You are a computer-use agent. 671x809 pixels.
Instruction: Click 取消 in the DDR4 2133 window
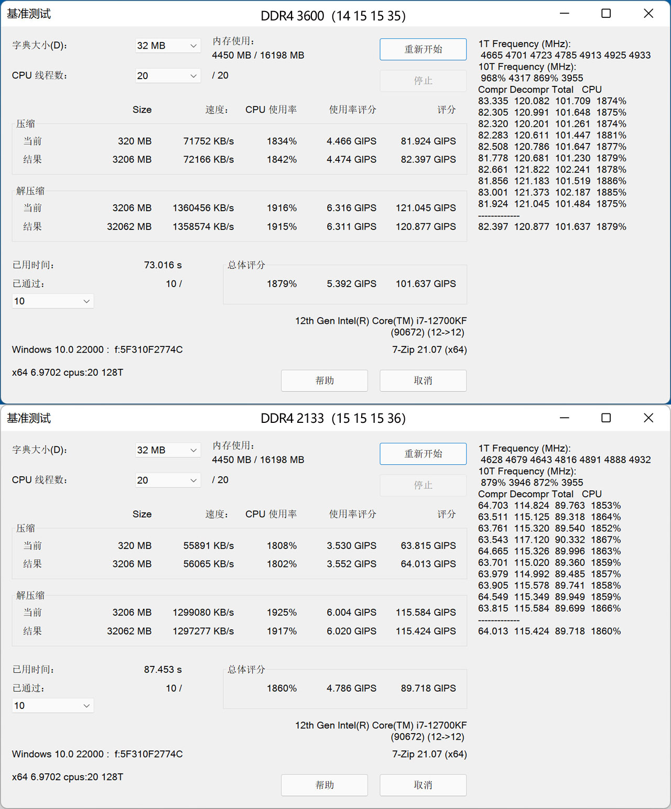[x=423, y=785]
